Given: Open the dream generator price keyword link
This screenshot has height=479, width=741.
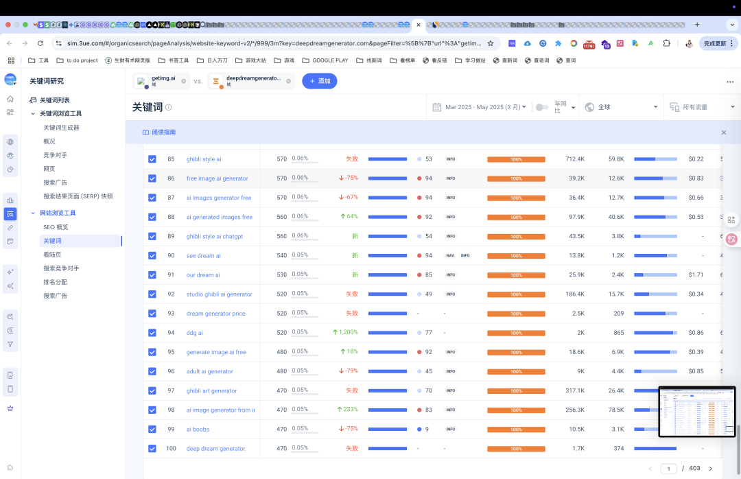Looking at the screenshot, I should pos(216,314).
